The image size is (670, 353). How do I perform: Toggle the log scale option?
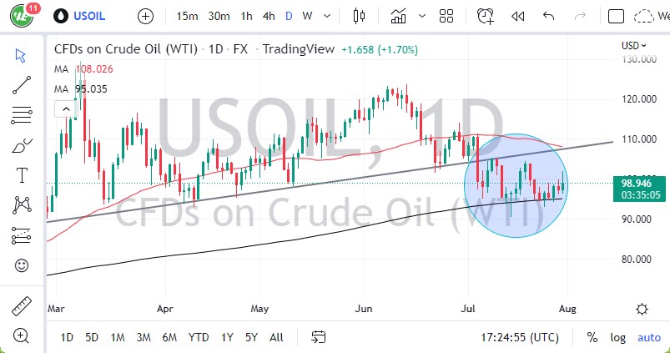[x=617, y=337]
